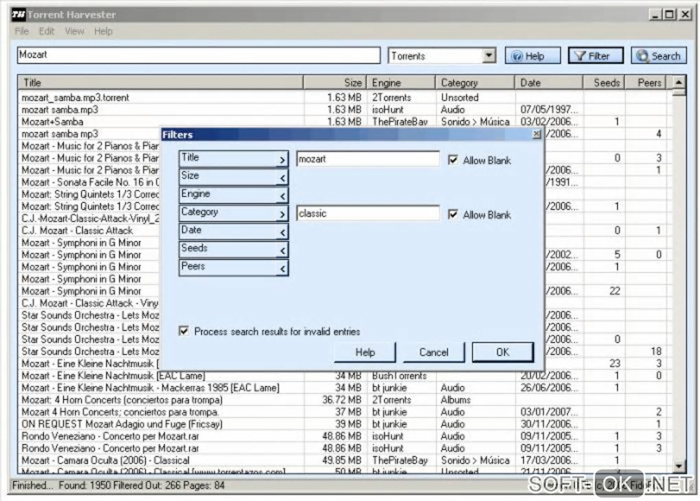This screenshot has height=501, width=700.
Task: Click date cell 30/11/2006
Action: 549,423
